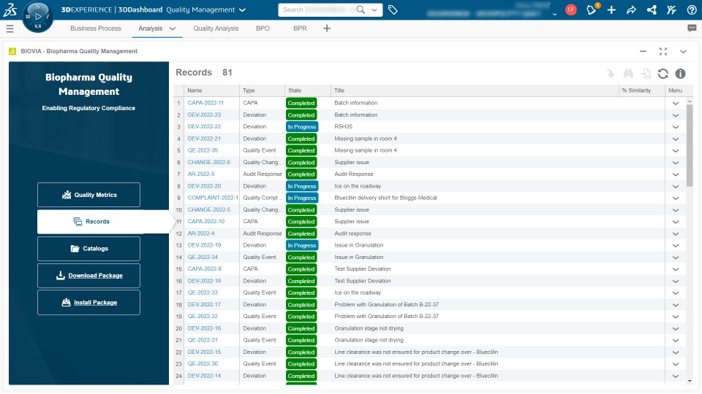This screenshot has width=702, height=394.
Task: Open the information icon
Action: tap(681, 74)
